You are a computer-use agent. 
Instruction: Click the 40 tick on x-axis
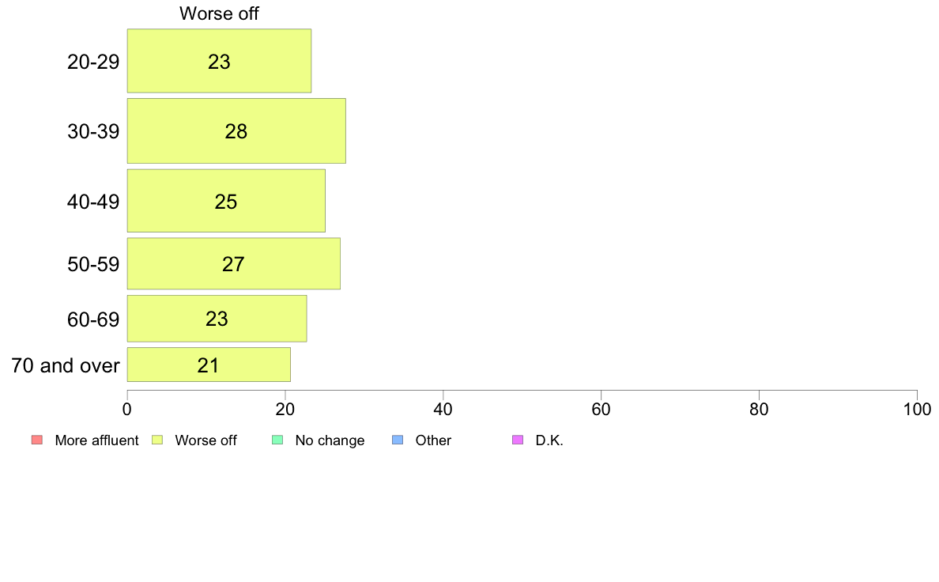(x=443, y=410)
